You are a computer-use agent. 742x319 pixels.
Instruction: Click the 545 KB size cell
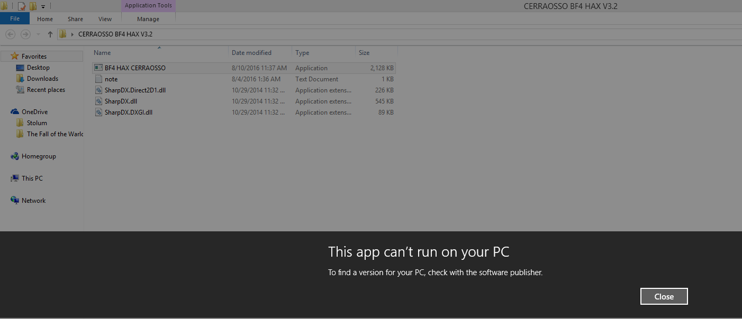tap(384, 101)
